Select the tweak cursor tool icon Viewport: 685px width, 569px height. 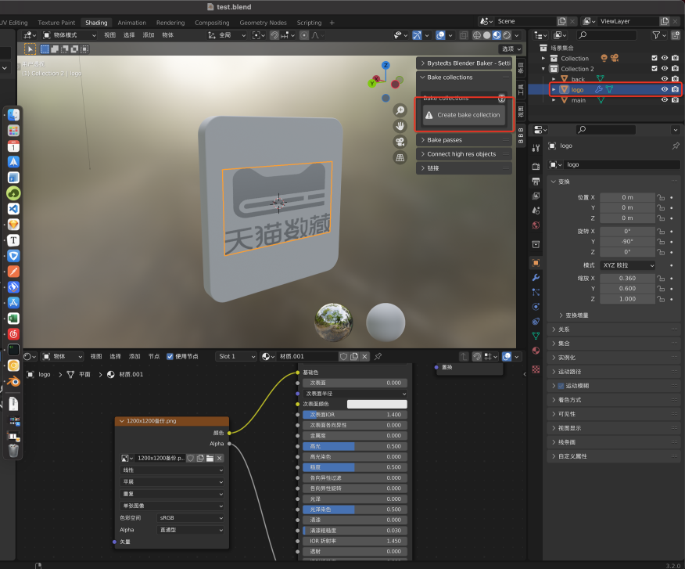coord(30,49)
